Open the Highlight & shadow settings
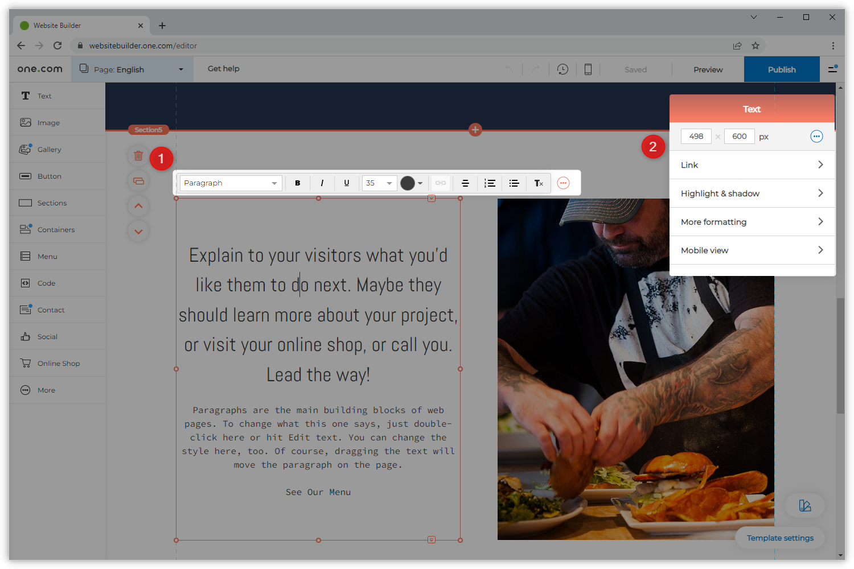The width and height of the screenshot is (854, 569). 752,193
